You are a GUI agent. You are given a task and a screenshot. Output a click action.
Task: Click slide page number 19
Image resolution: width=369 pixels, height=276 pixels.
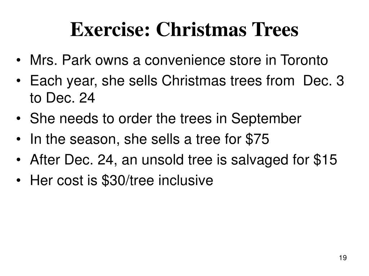(343, 258)
